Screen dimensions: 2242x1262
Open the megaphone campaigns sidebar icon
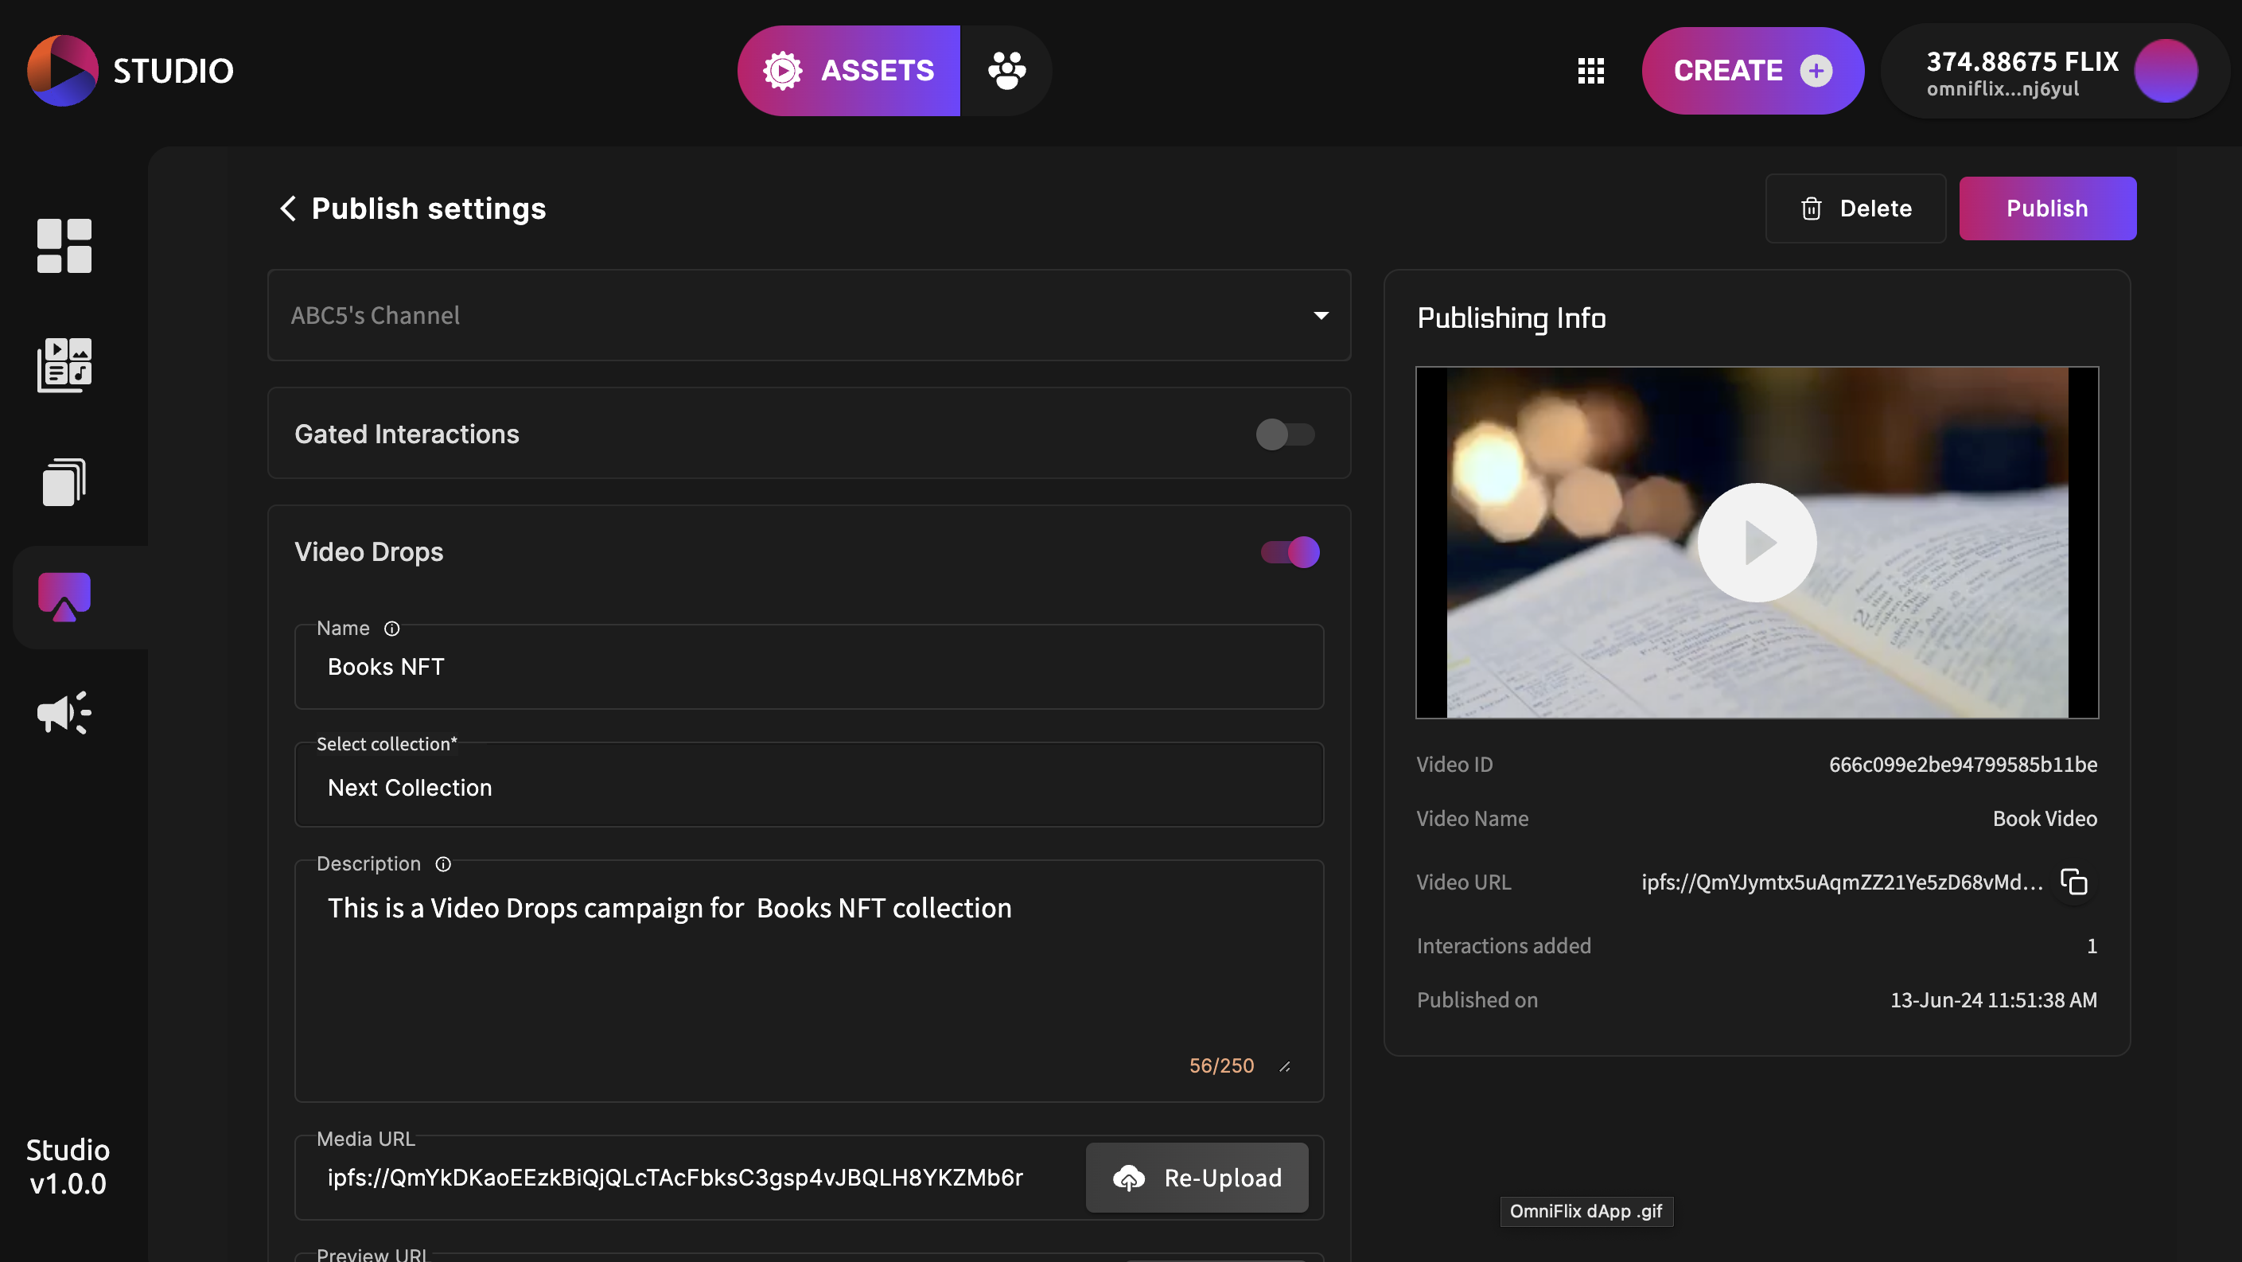click(64, 714)
